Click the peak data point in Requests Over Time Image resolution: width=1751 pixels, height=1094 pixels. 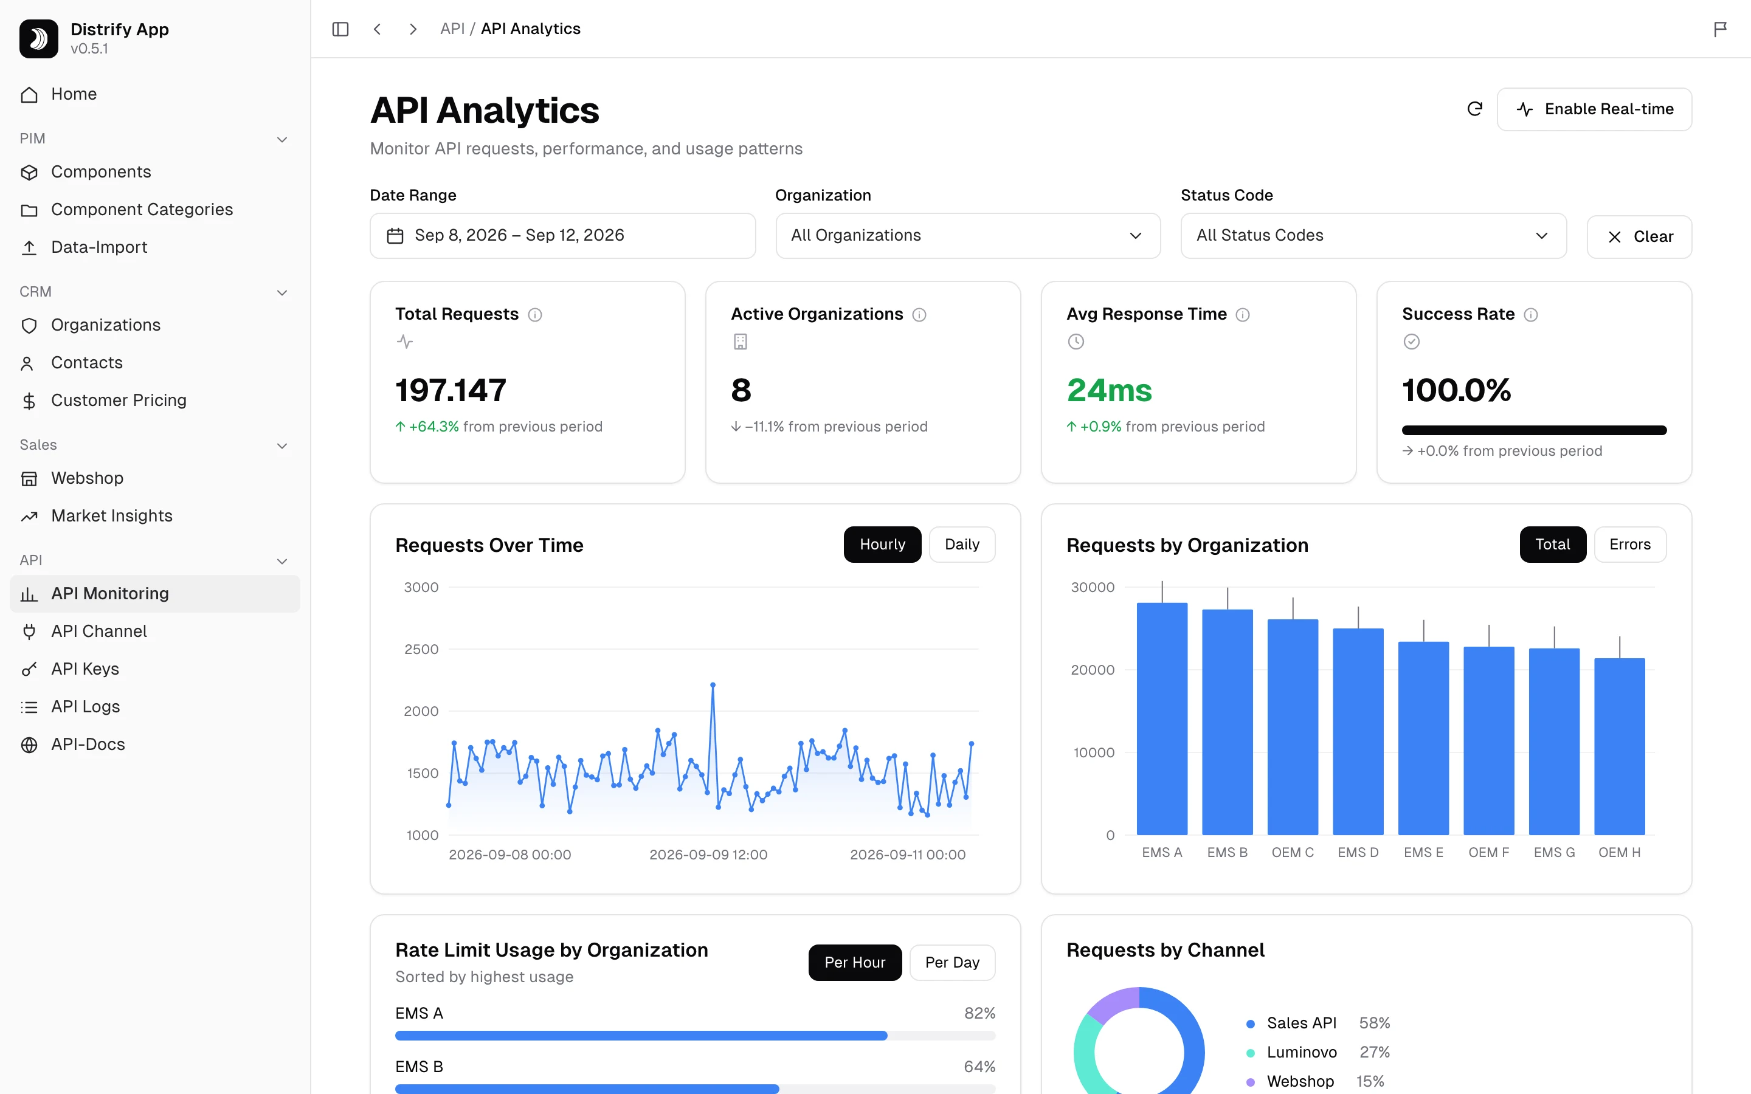713,684
